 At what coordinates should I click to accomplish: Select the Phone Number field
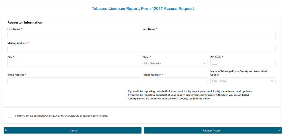tap(175, 81)
